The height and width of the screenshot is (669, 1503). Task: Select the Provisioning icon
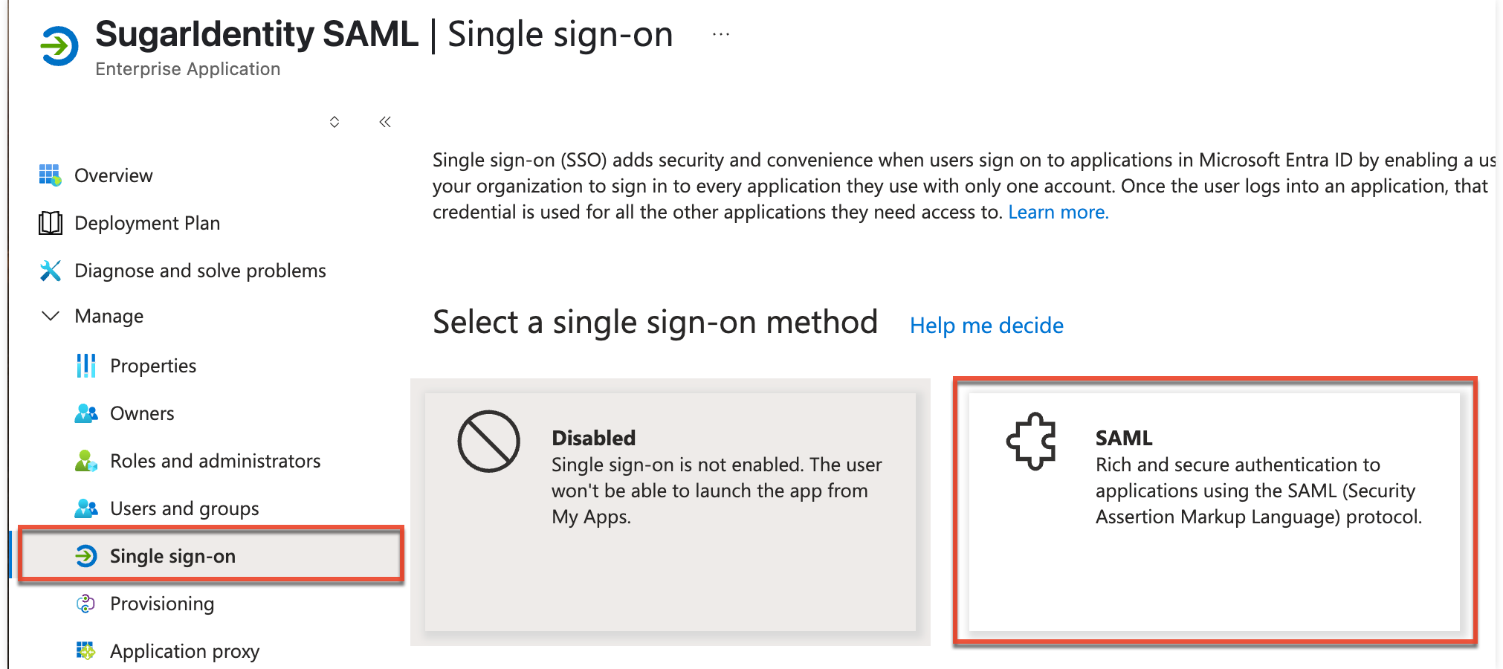tap(86, 604)
